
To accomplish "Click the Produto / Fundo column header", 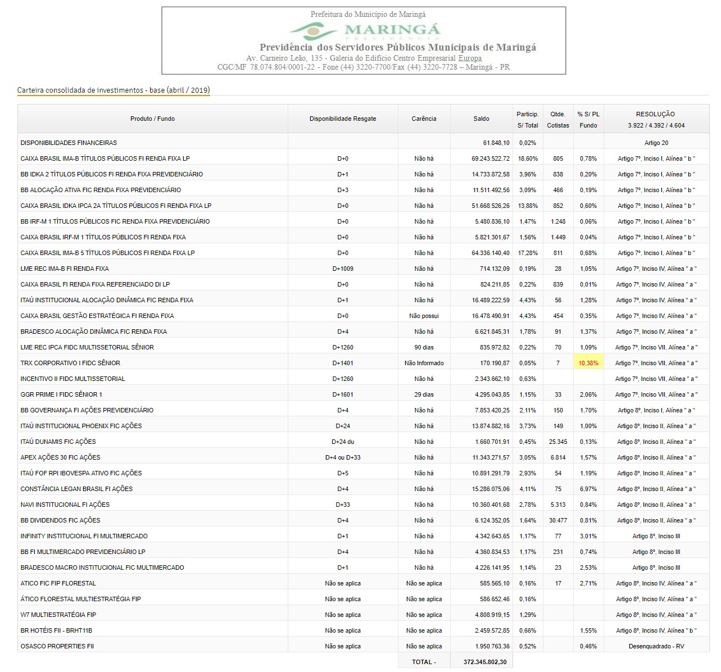I will point(152,119).
